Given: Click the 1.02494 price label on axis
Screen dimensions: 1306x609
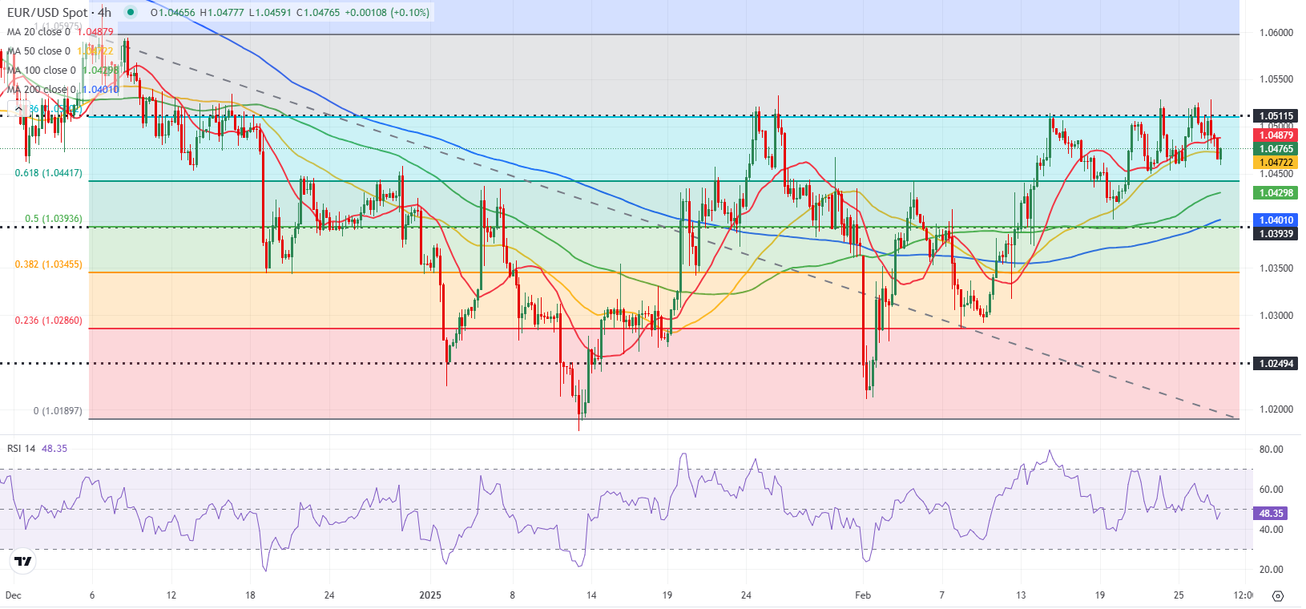Looking at the screenshot, I should (1276, 364).
